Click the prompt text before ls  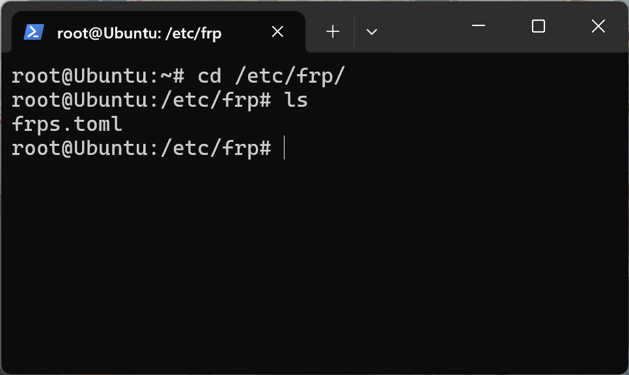click(x=141, y=100)
